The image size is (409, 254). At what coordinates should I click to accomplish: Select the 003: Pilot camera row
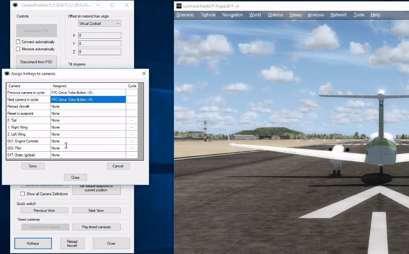(28, 148)
